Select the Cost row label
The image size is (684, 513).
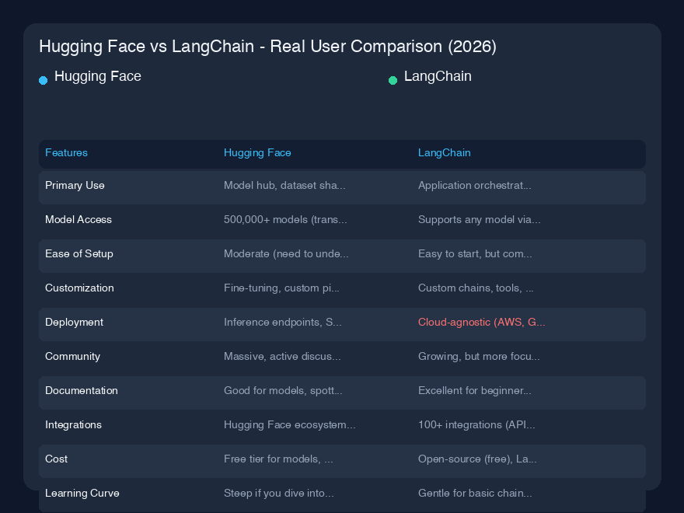tap(56, 459)
